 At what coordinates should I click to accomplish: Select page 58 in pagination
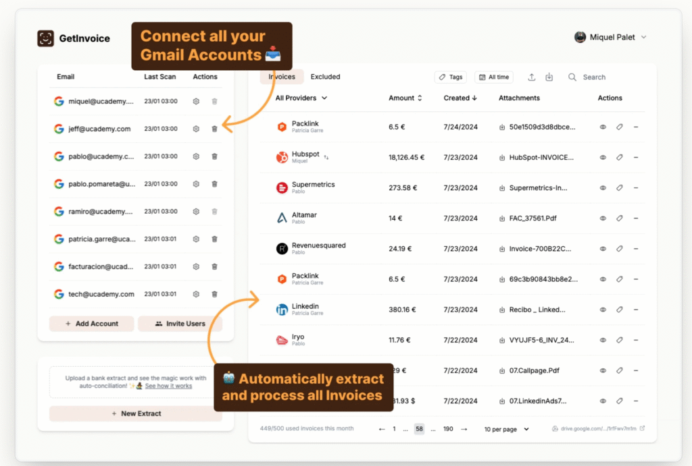point(419,429)
